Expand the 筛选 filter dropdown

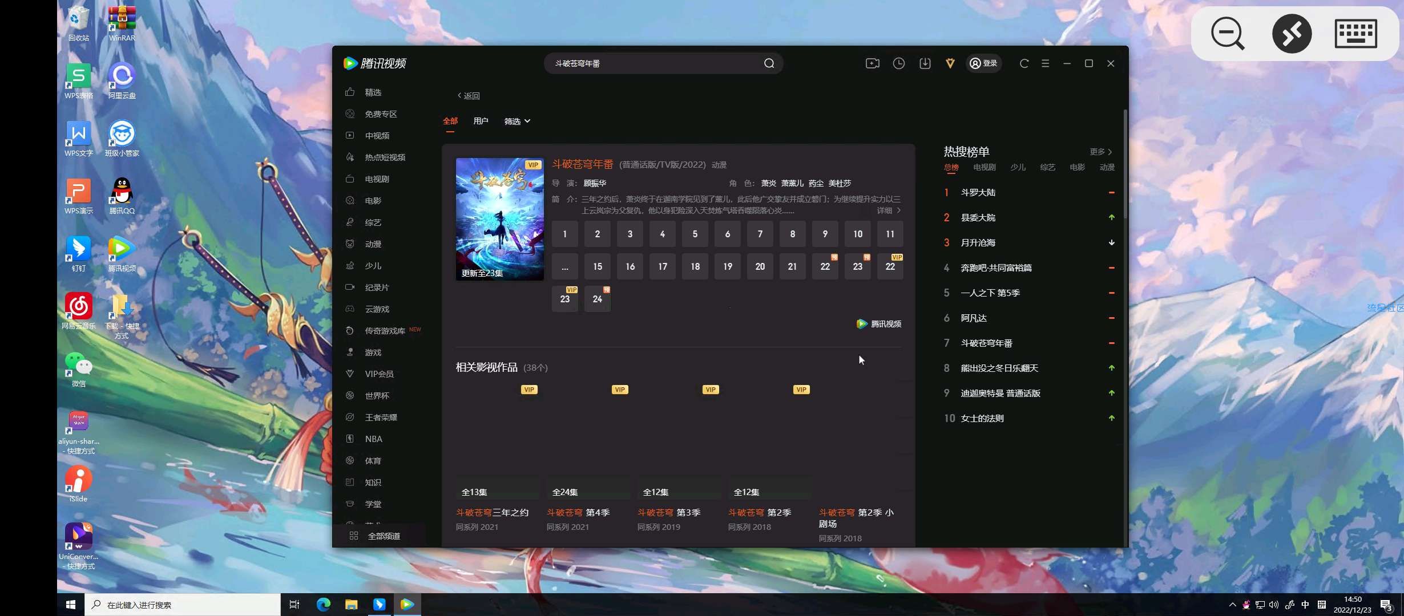(517, 121)
